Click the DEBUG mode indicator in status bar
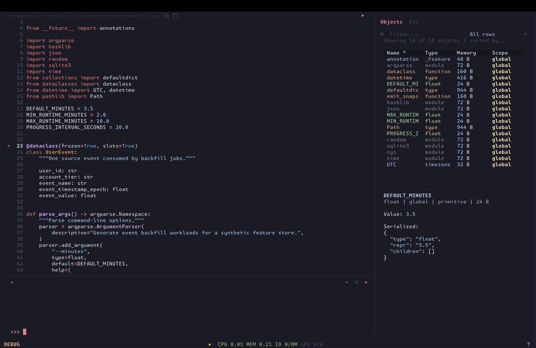 pos(12,344)
